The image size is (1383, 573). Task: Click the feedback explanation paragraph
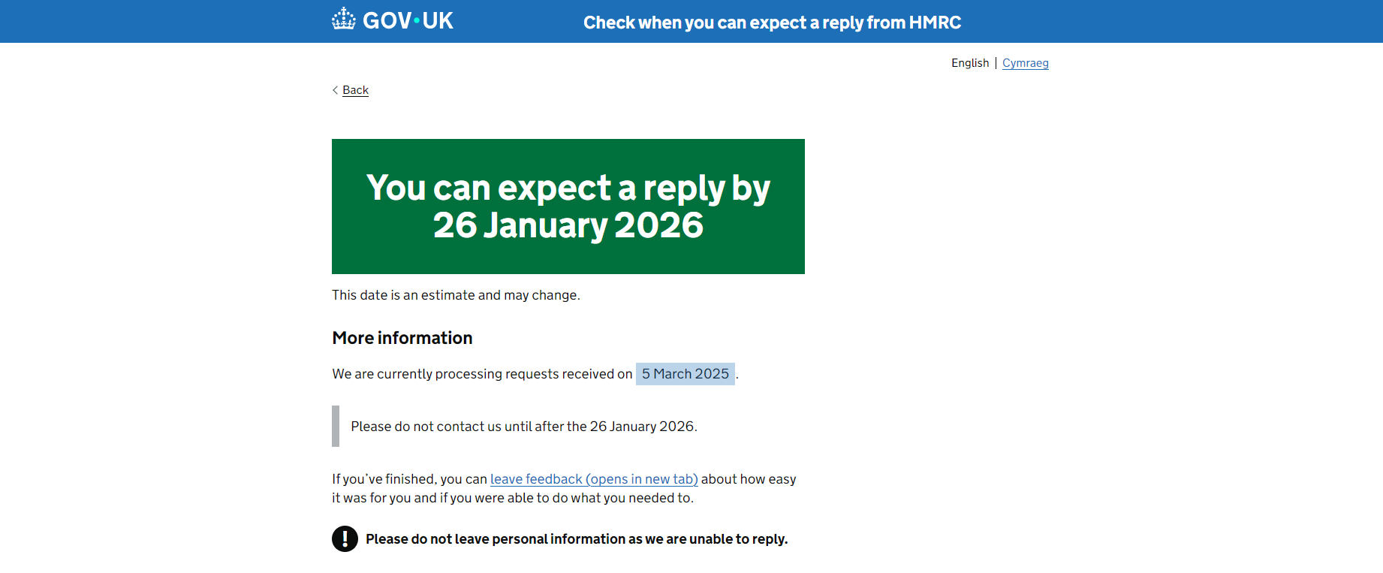(x=563, y=488)
